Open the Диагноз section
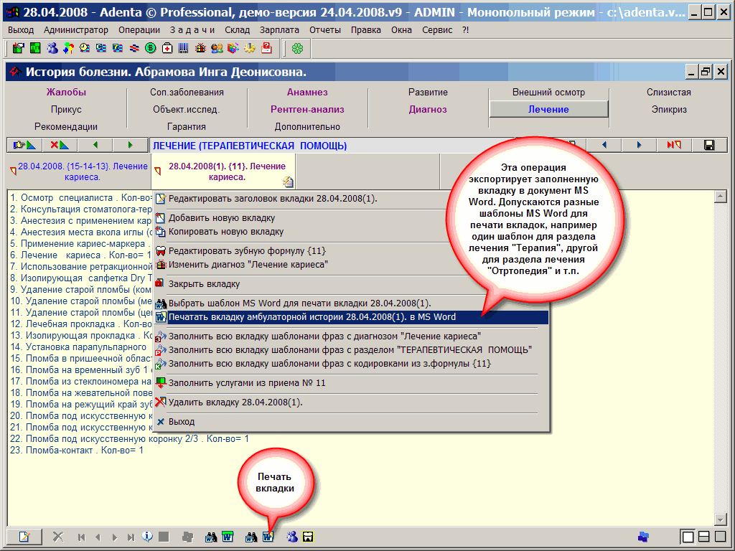735x551 pixels. 428,110
